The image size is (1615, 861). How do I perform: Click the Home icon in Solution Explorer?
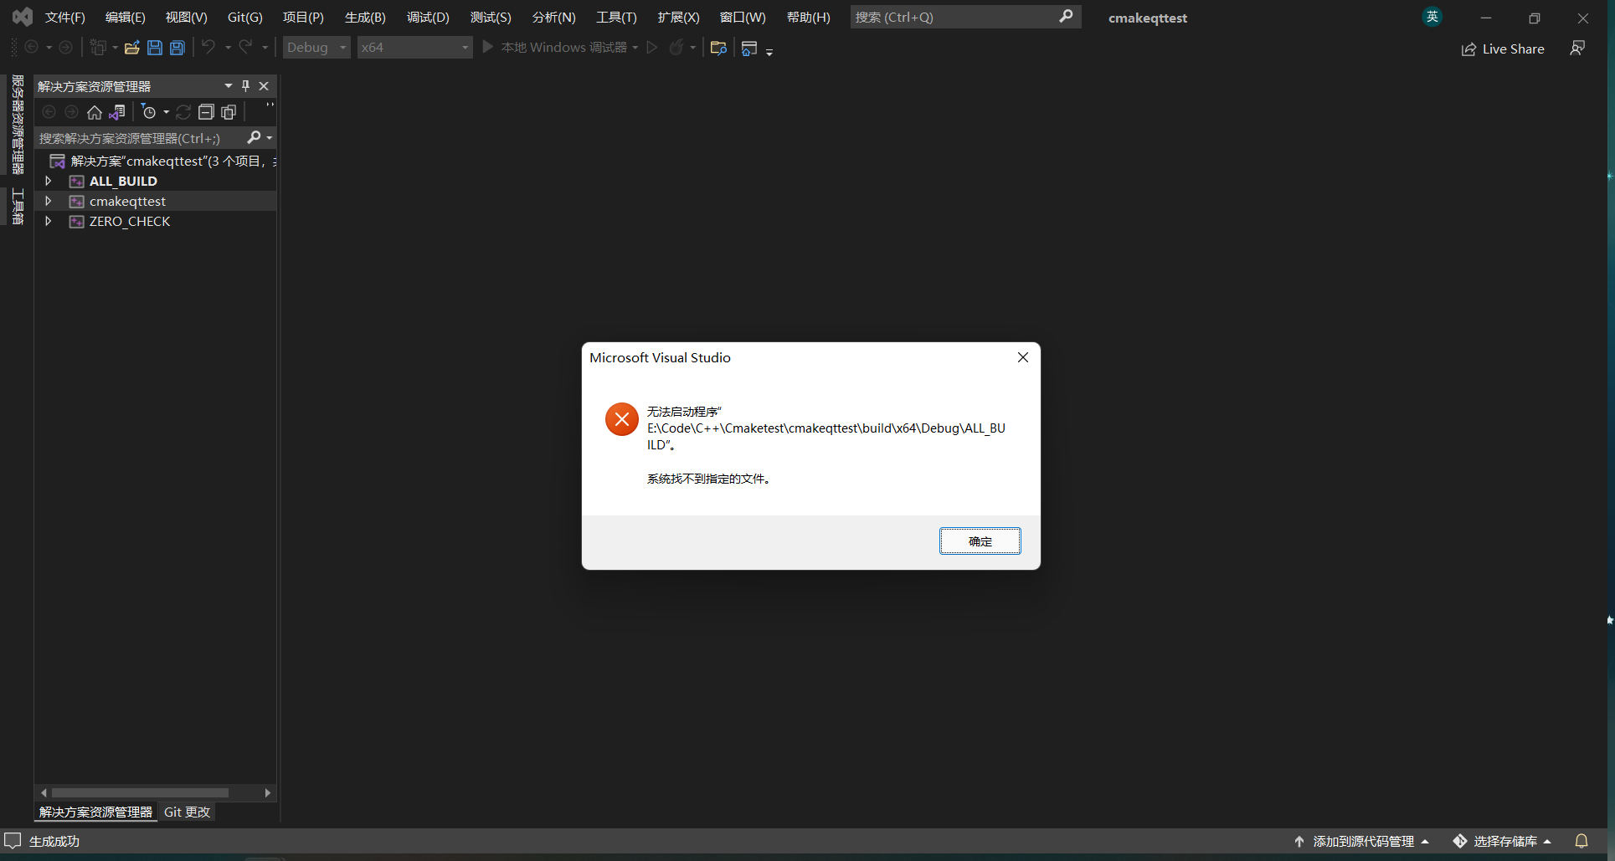[x=95, y=112]
